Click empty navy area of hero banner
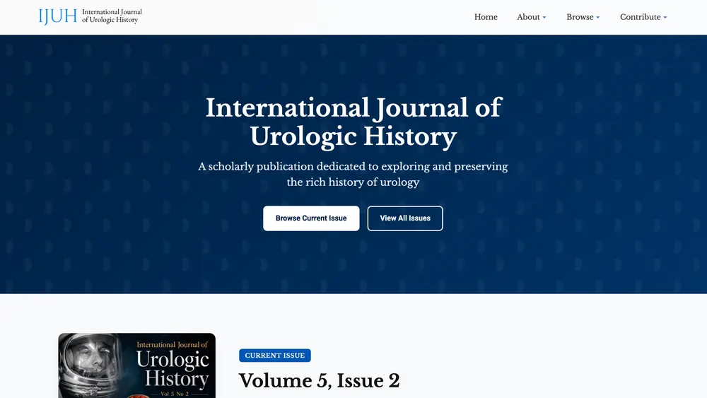This screenshot has width=707, height=398. (x=112, y=158)
